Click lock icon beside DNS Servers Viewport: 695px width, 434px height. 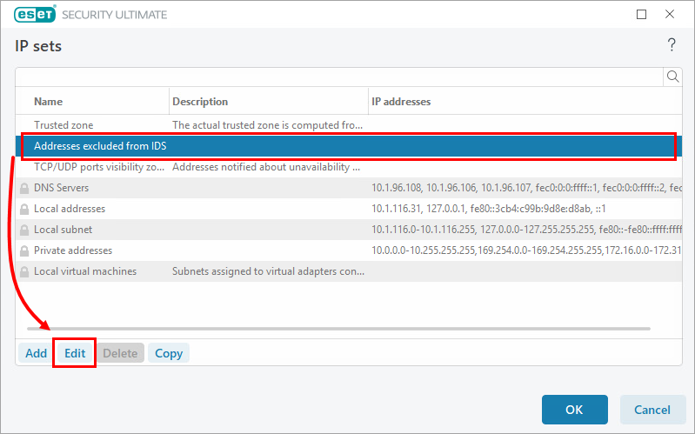(x=24, y=188)
